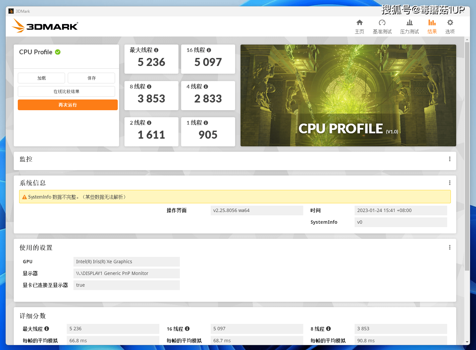The height and width of the screenshot is (350, 476).
Task: Click info icon beside 16 线程 in 详细分数
Action: [187, 329]
